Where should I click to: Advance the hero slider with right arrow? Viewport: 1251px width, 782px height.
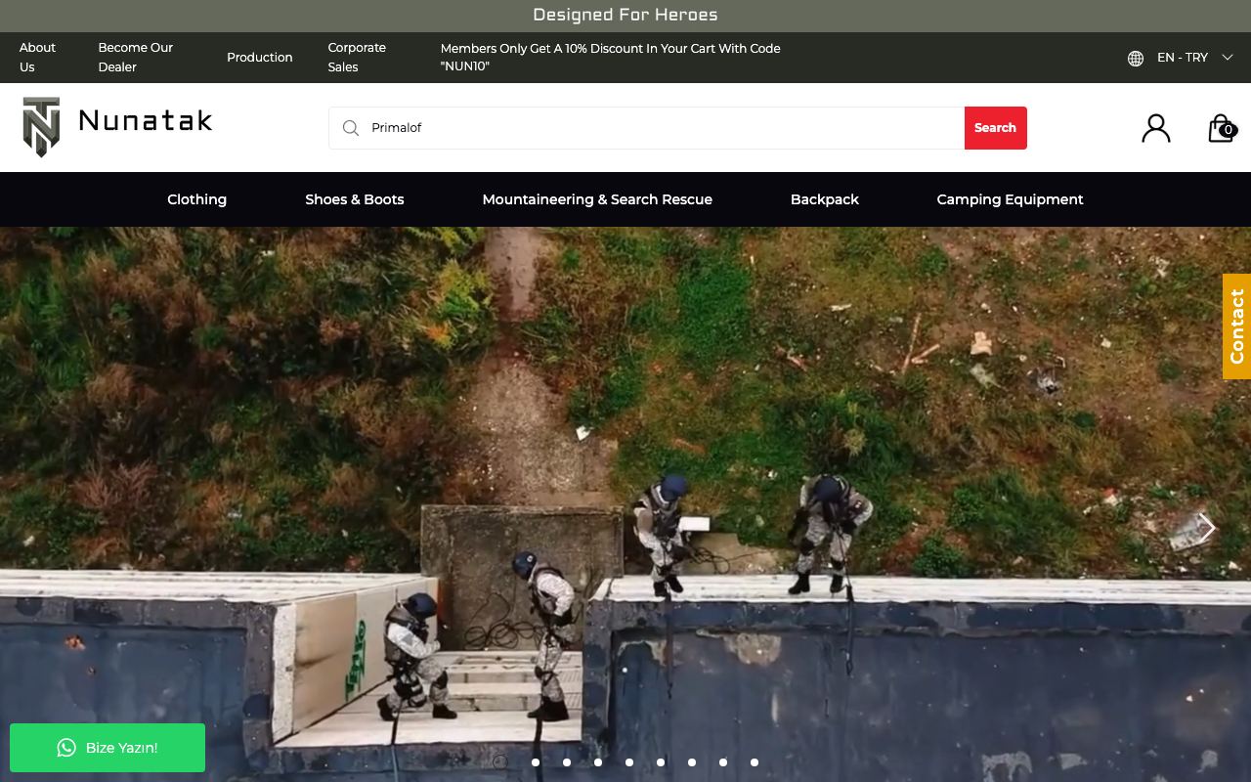click(1207, 528)
